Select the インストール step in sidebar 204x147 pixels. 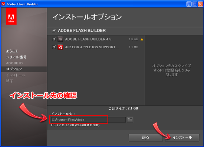point(16,75)
